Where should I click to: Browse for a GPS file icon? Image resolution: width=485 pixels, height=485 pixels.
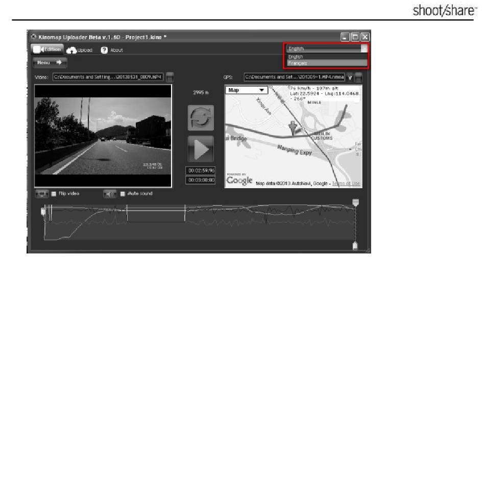(358, 78)
